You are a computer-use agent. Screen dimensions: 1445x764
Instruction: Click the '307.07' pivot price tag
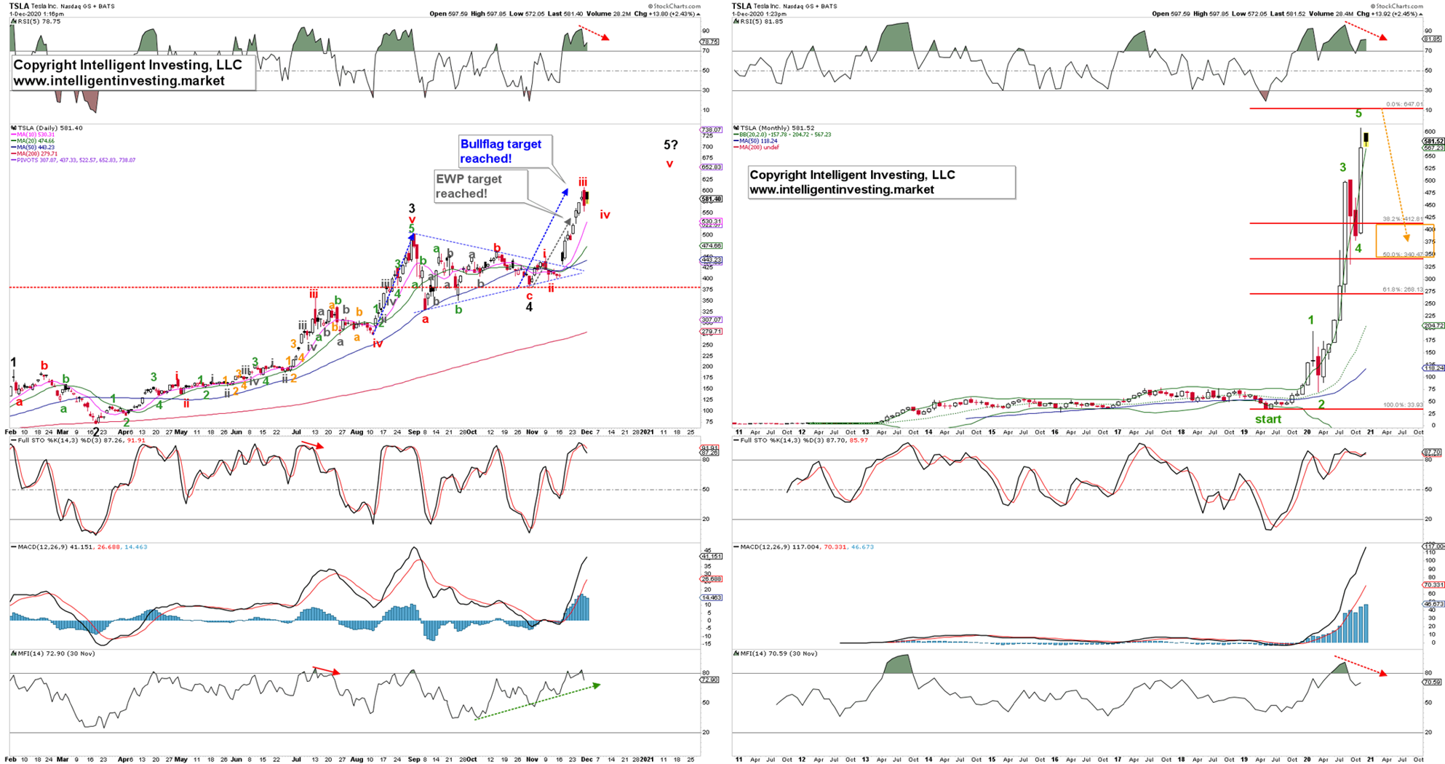click(711, 320)
